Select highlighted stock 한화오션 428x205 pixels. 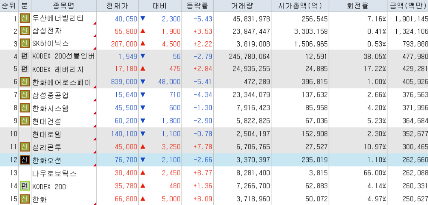point(47,160)
